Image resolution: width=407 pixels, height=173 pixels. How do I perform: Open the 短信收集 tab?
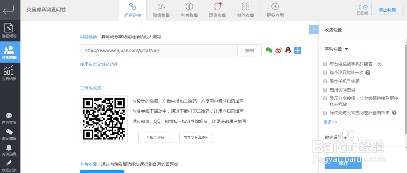click(217, 10)
